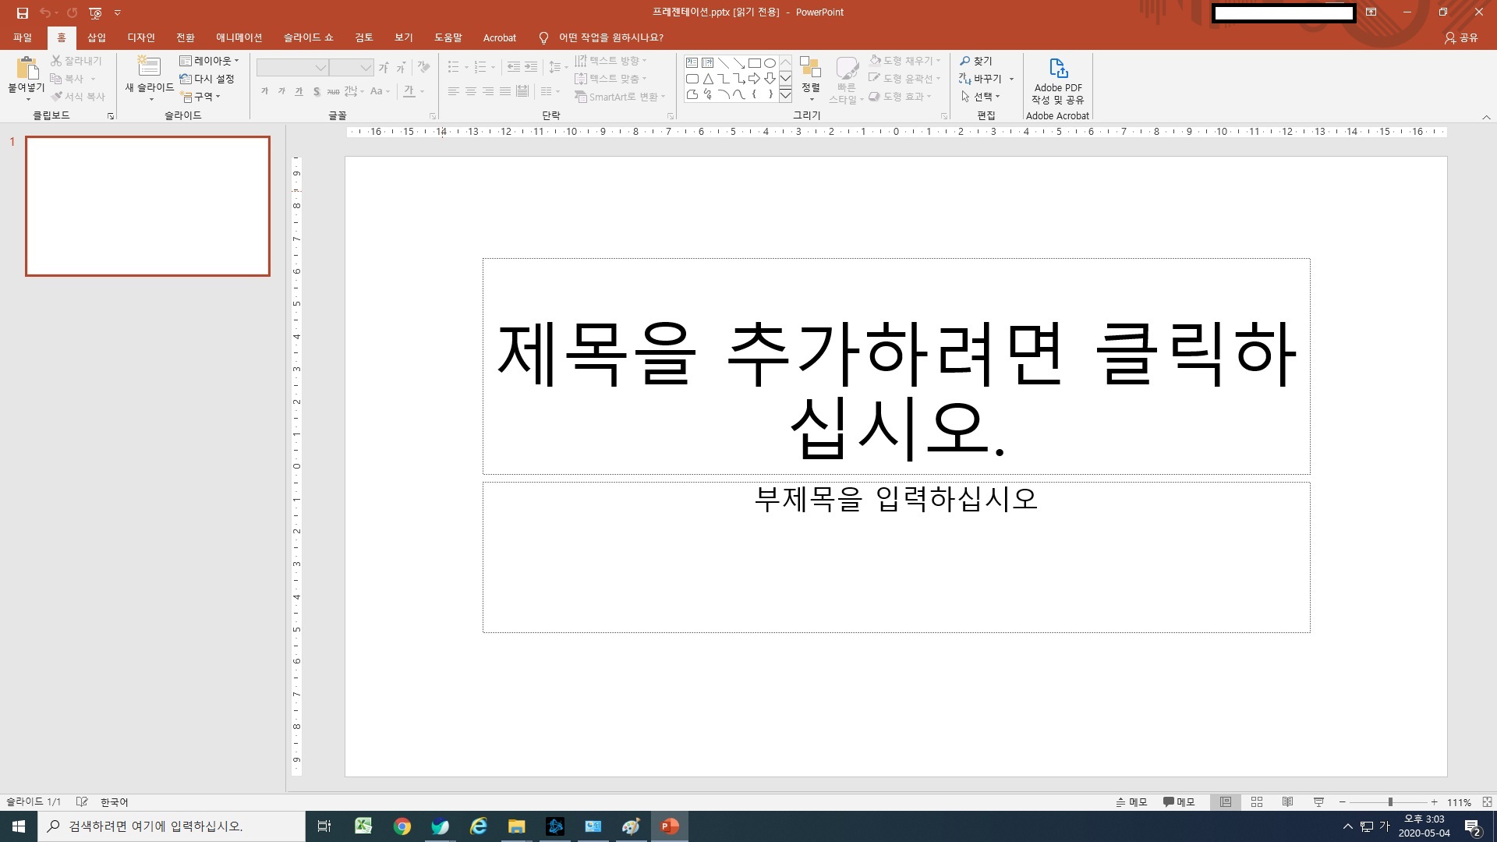The height and width of the screenshot is (842, 1497).
Task: Open the Design (디자인) ribbon tab
Action: click(x=141, y=37)
